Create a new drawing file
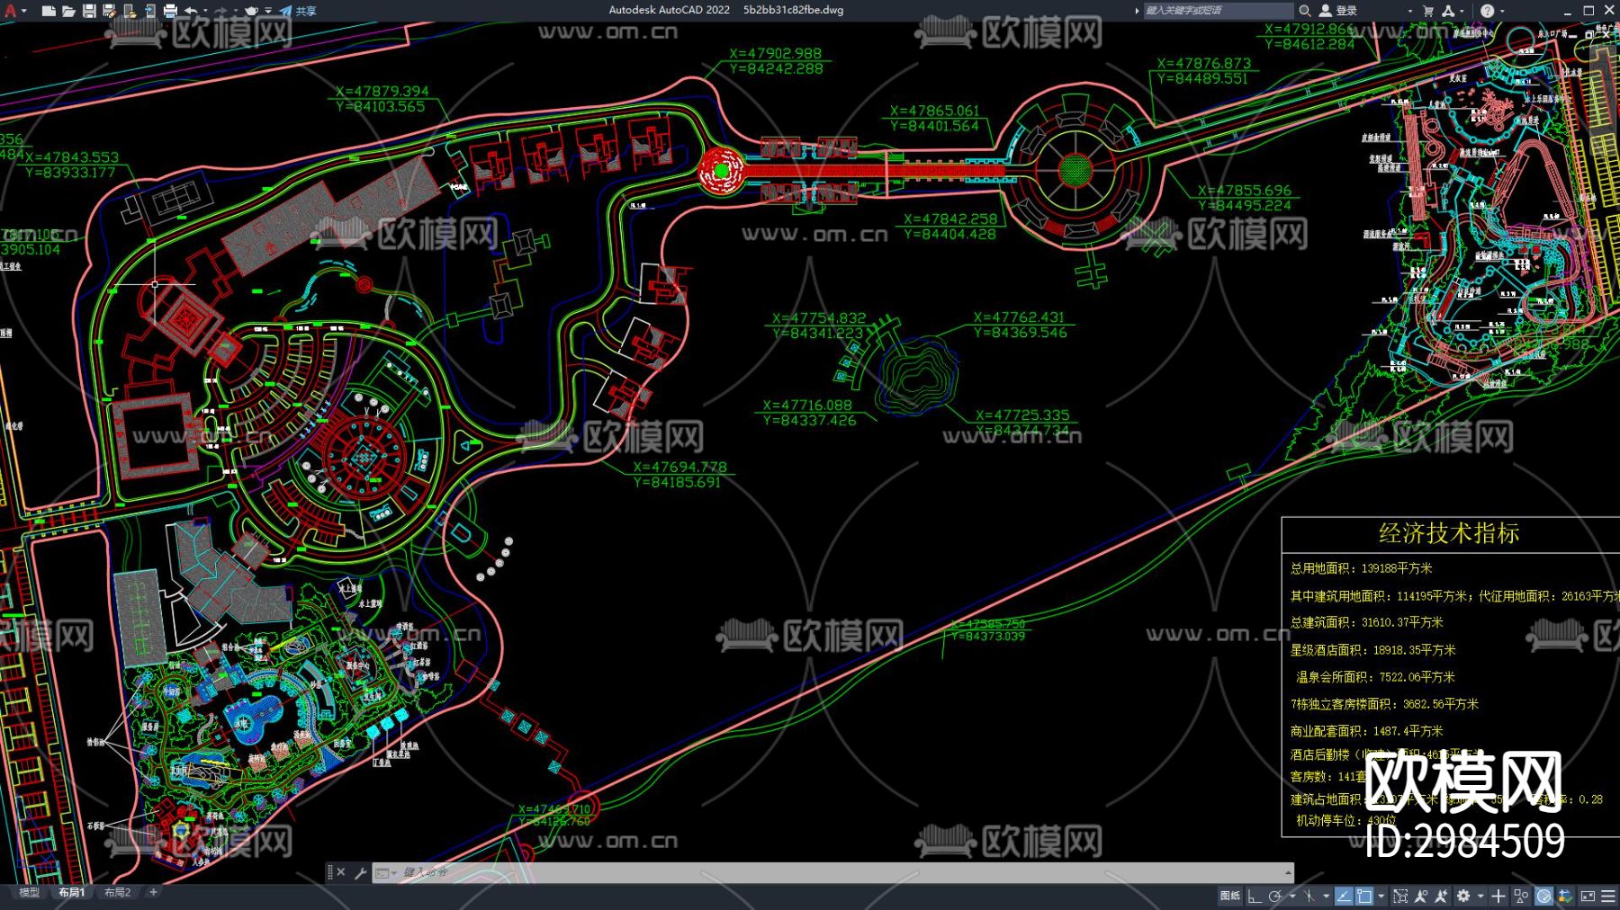Viewport: 1620px width, 910px height. (x=49, y=11)
